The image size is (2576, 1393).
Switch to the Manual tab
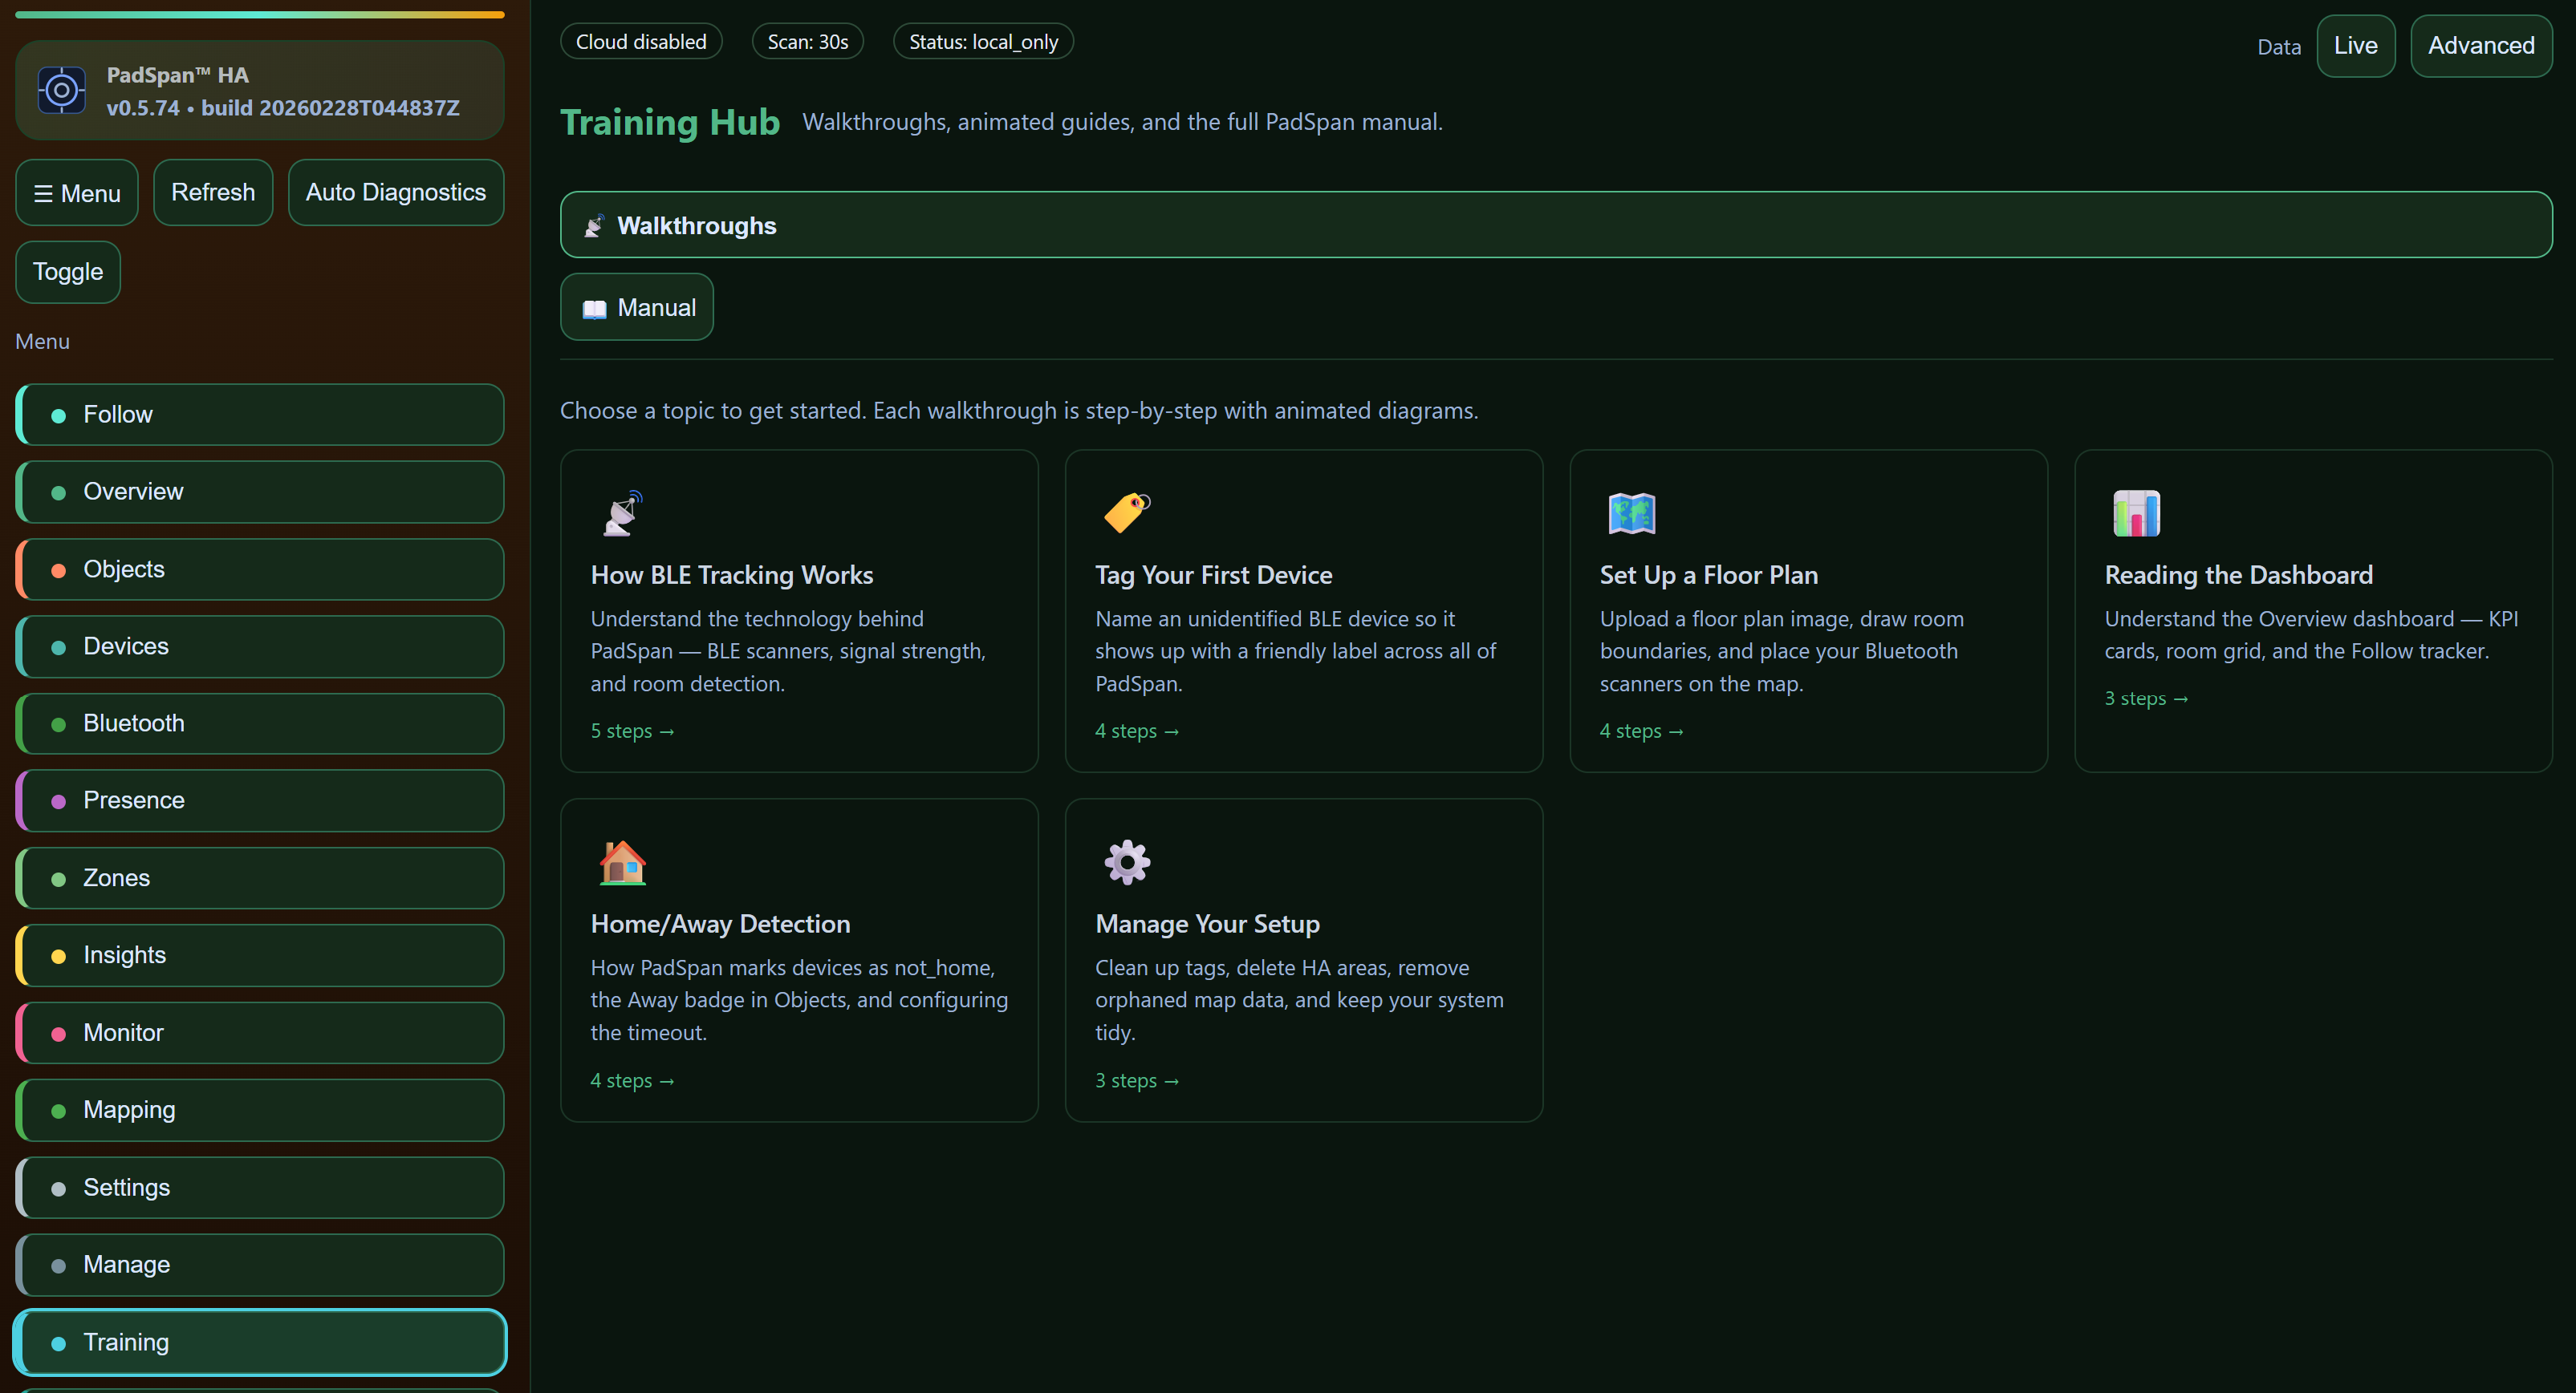pos(637,307)
